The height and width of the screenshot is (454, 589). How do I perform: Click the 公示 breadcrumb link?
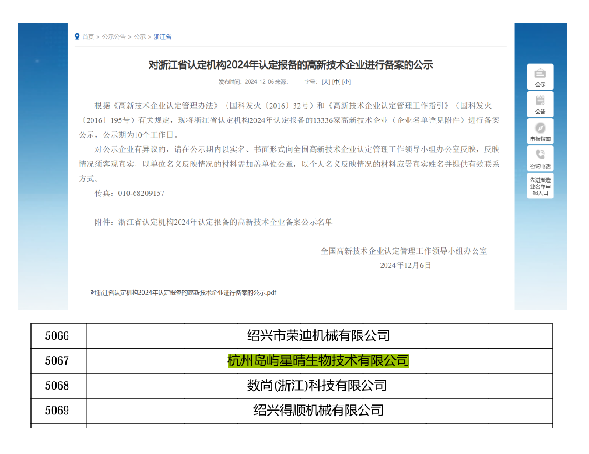coord(140,37)
